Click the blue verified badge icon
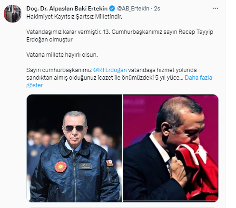 [112, 9]
